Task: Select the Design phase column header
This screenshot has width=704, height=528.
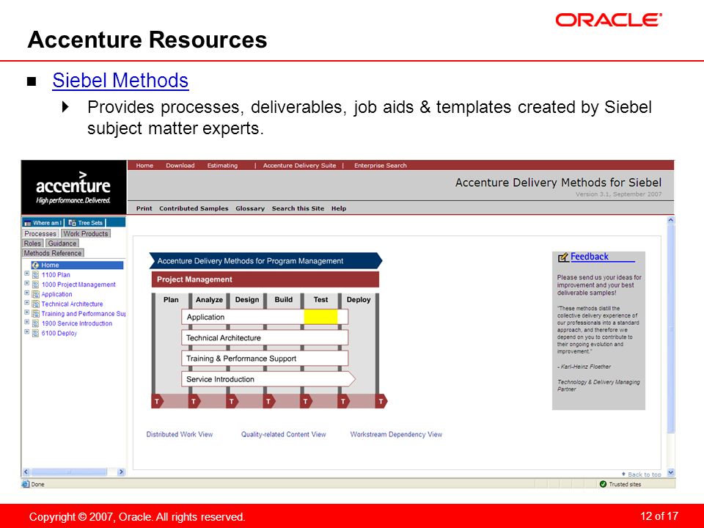Action: click(247, 299)
